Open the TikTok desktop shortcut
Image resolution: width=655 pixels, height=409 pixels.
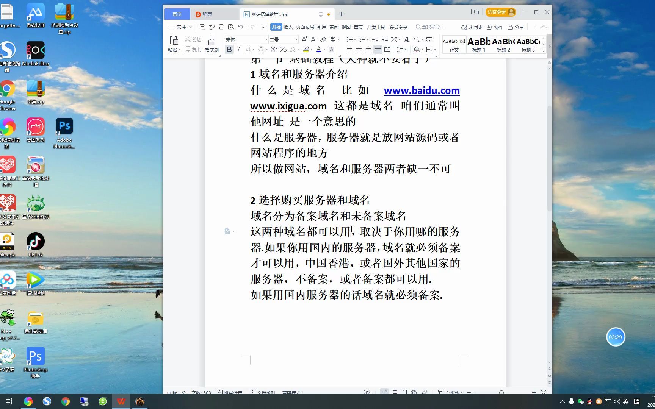click(36, 245)
